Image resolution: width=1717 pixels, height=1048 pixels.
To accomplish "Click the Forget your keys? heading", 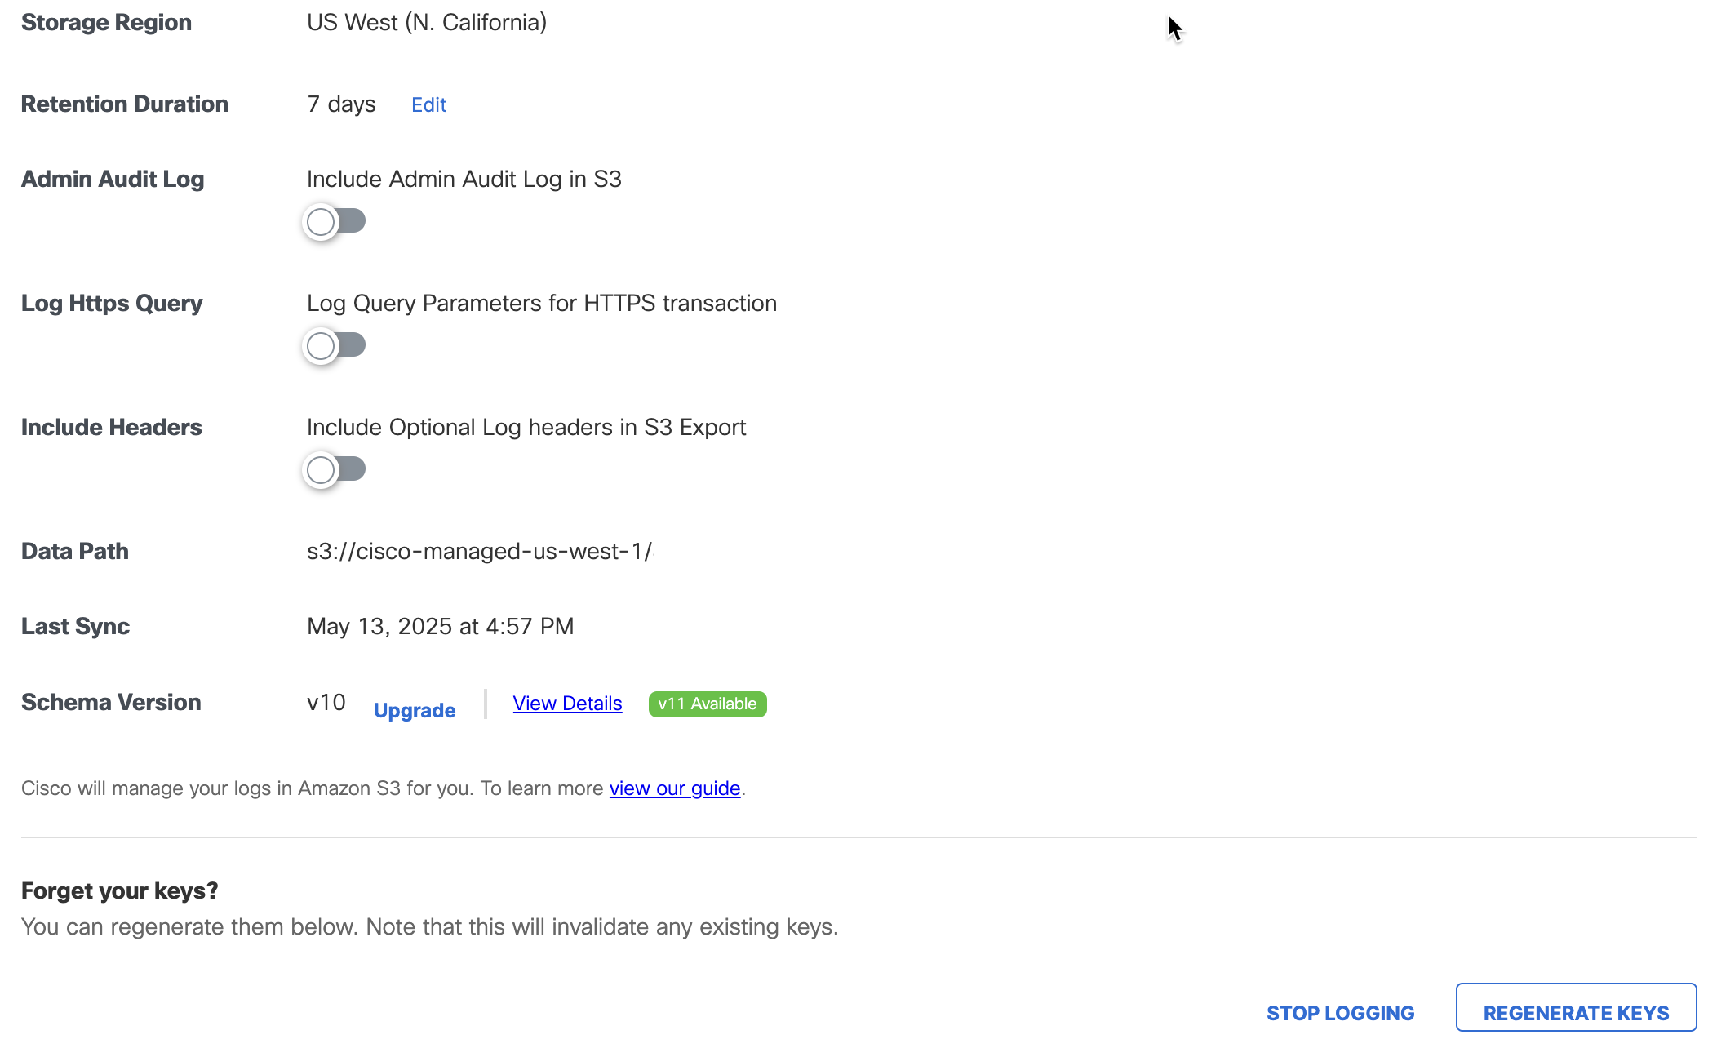I will pyautogui.click(x=120, y=890).
